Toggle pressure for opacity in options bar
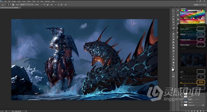 [48, 5]
